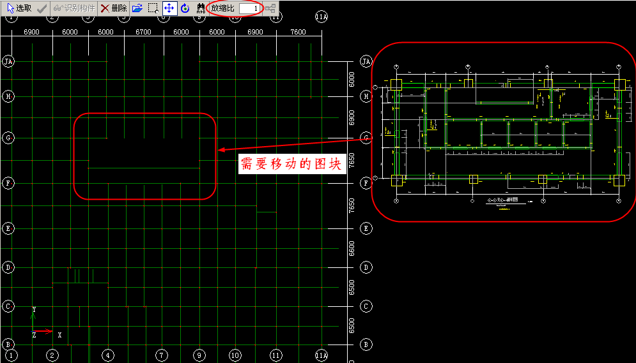The width and height of the screenshot is (636, 363).
Task: Select axis bubble 2 at bottom
Action: coord(52,356)
